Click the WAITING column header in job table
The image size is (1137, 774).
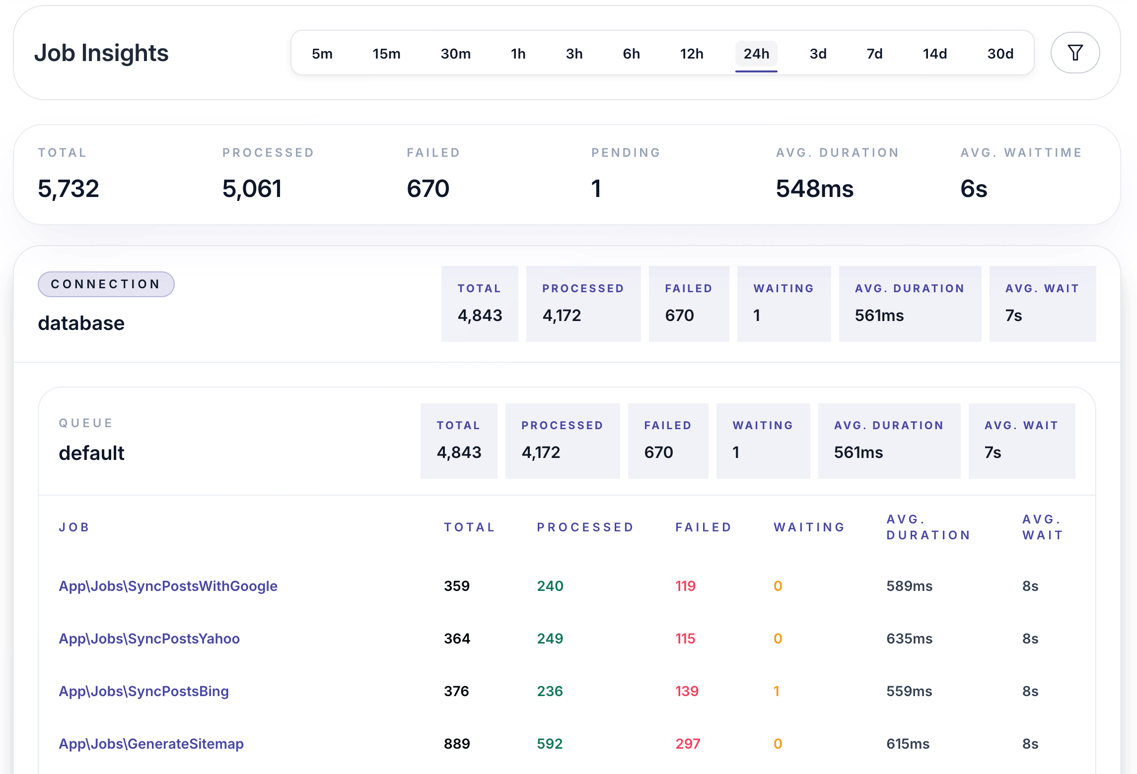coord(810,527)
